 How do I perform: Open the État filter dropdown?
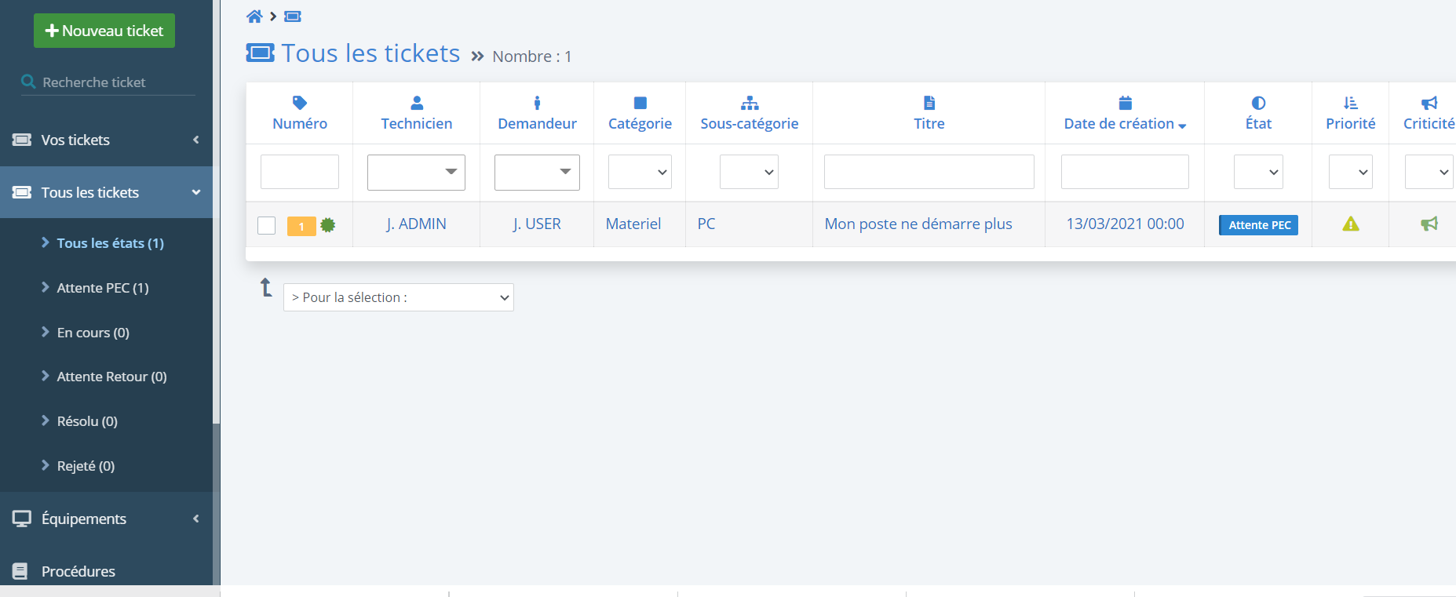click(x=1258, y=173)
